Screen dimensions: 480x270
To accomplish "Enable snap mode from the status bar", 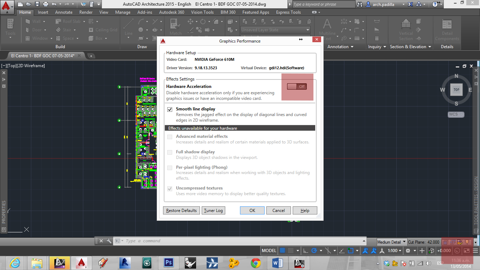I will click(x=291, y=250).
